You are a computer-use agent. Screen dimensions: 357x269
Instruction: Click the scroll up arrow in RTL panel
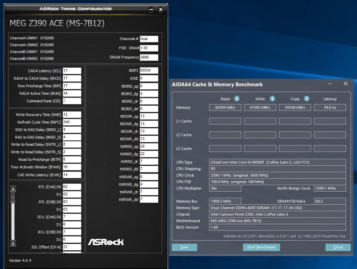[13, 189]
